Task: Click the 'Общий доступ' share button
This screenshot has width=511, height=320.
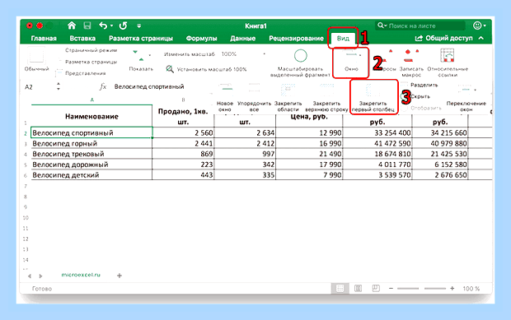Action: coord(444,39)
